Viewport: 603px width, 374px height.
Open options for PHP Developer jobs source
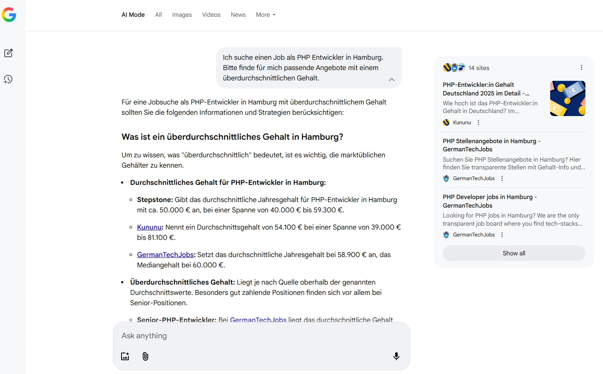click(502, 235)
